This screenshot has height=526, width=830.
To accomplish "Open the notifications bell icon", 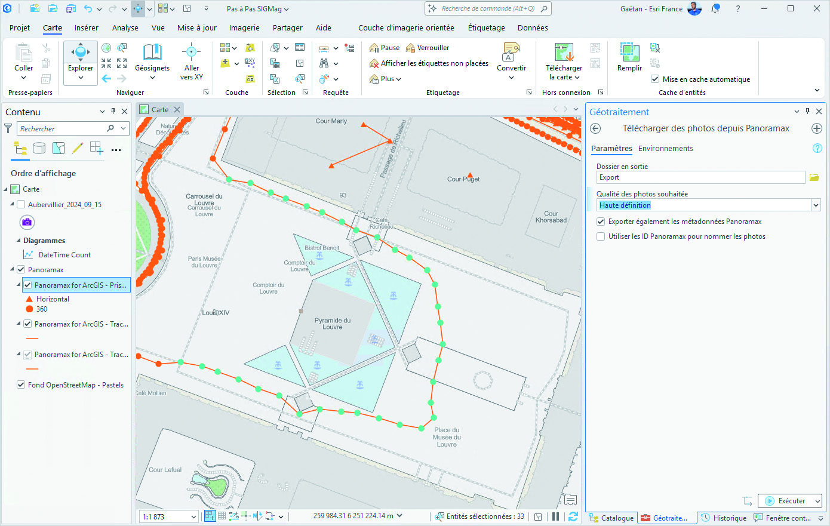I will pos(715,8).
